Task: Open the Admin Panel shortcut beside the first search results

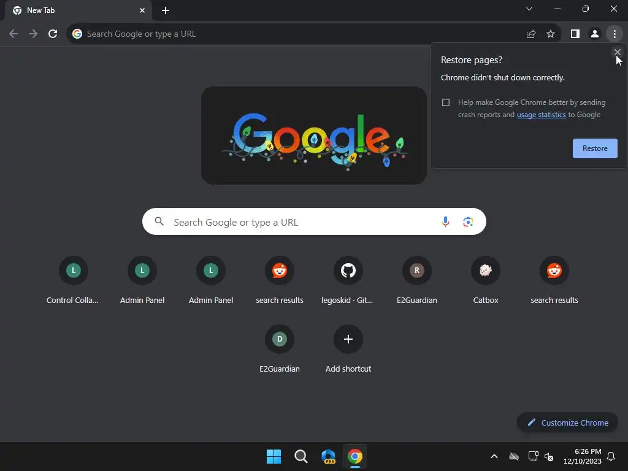Action: 211,280
